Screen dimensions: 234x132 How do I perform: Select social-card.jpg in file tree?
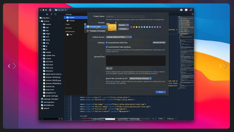[51, 96]
